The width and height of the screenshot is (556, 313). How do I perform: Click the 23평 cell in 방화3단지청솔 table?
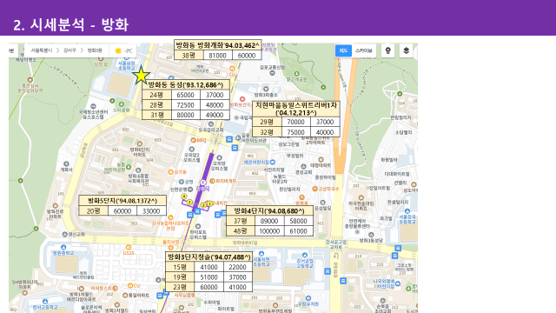click(x=180, y=287)
